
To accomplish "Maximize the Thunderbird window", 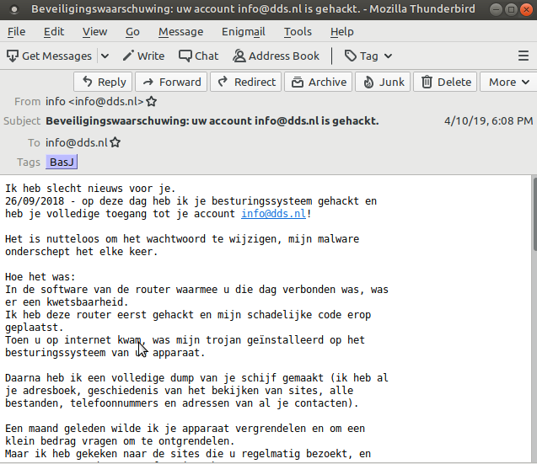I will [x=511, y=9].
